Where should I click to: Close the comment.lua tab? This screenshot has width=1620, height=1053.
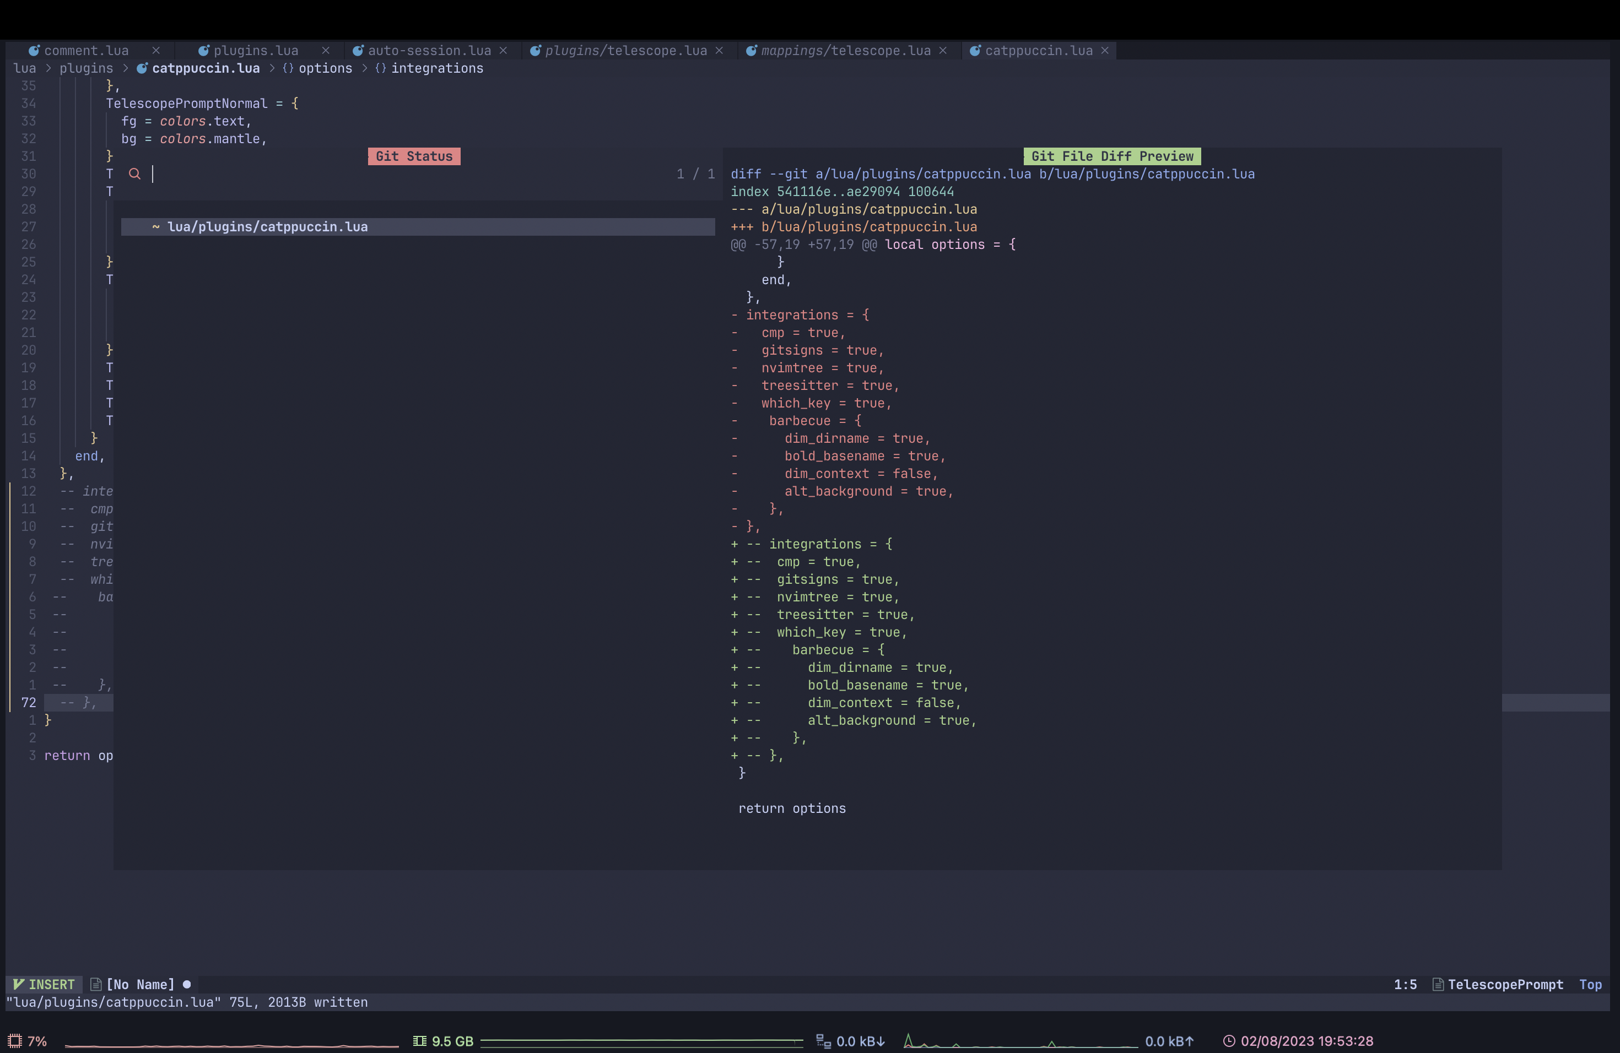point(156,50)
